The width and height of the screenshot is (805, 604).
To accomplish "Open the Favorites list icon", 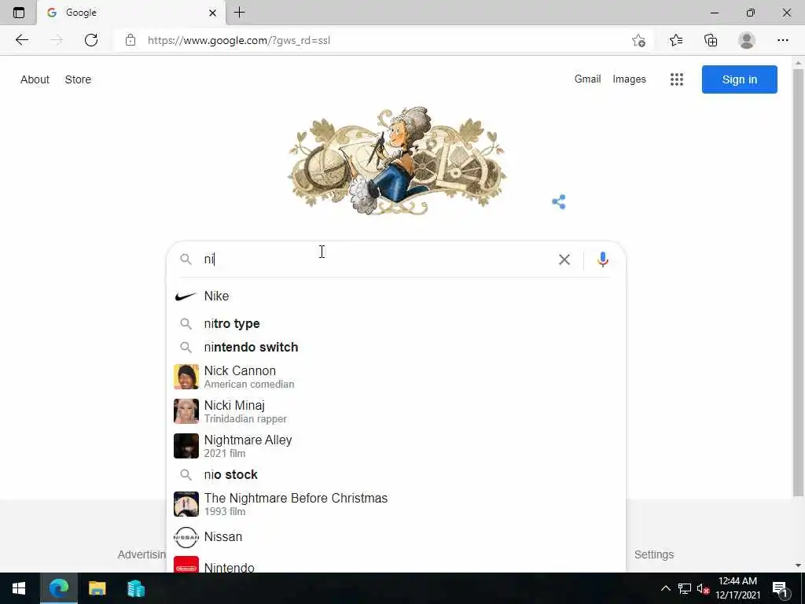I will pyautogui.click(x=676, y=40).
